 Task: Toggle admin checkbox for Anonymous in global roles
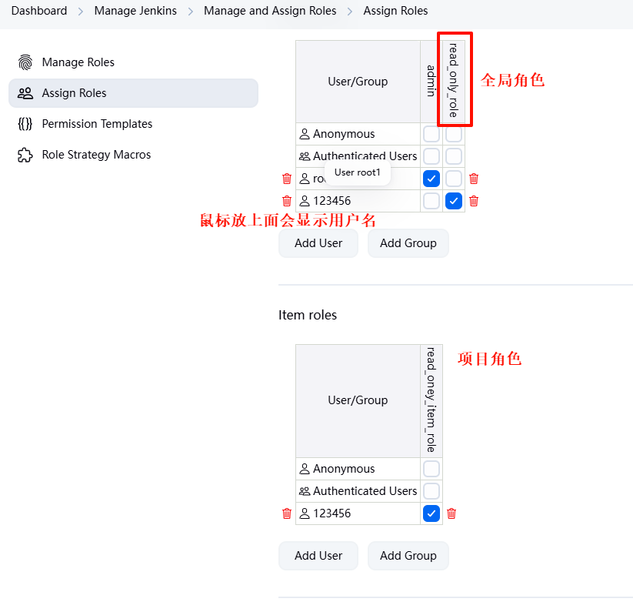(431, 134)
